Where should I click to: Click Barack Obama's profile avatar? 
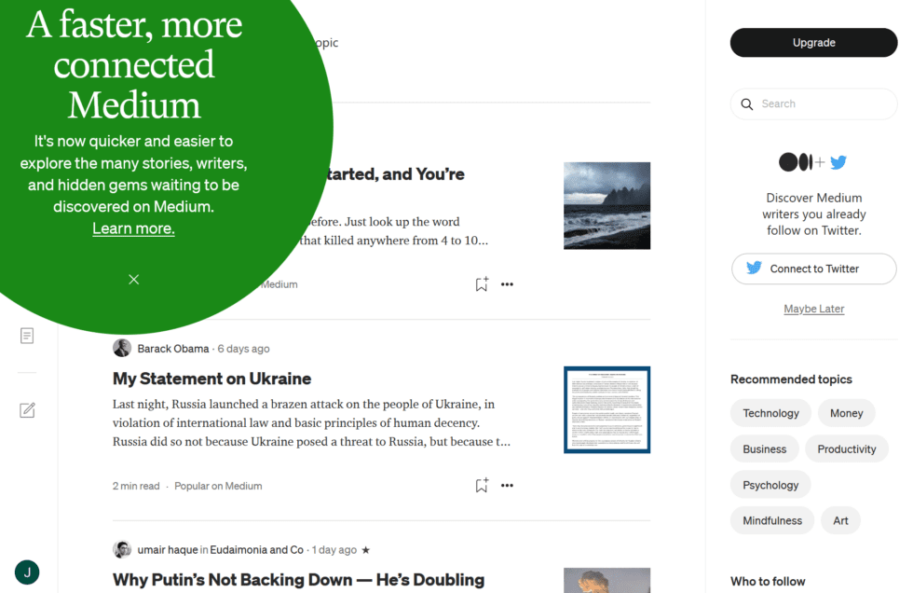pos(122,347)
